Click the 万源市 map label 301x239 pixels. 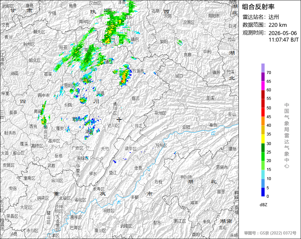138,71
